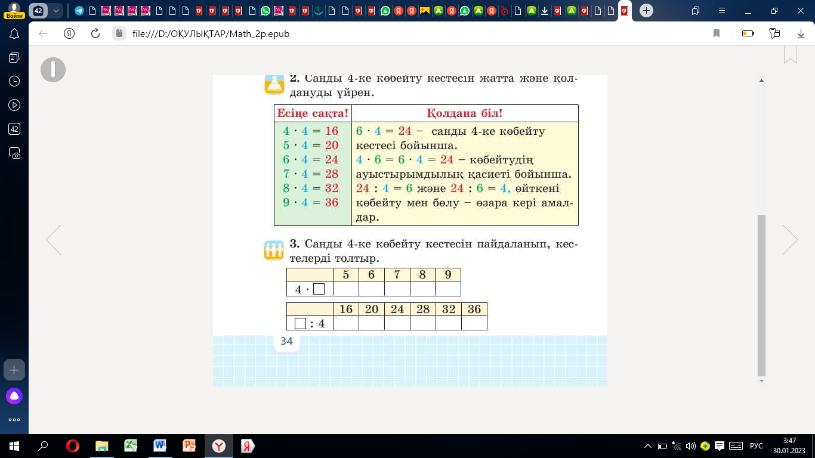Expand the tab groups dropdown arrow
This screenshot has width=815, height=458.
pos(55,11)
